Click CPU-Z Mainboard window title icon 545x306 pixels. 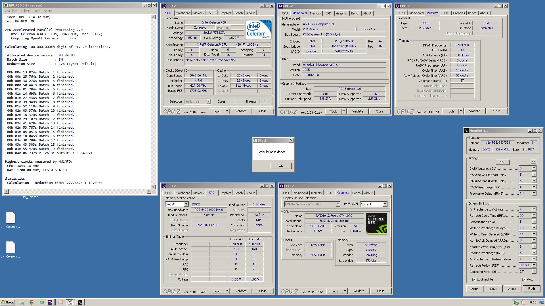[280, 6]
